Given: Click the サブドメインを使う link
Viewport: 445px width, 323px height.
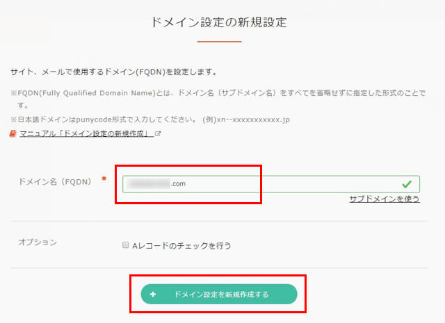Looking at the screenshot, I should click(385, 199).
